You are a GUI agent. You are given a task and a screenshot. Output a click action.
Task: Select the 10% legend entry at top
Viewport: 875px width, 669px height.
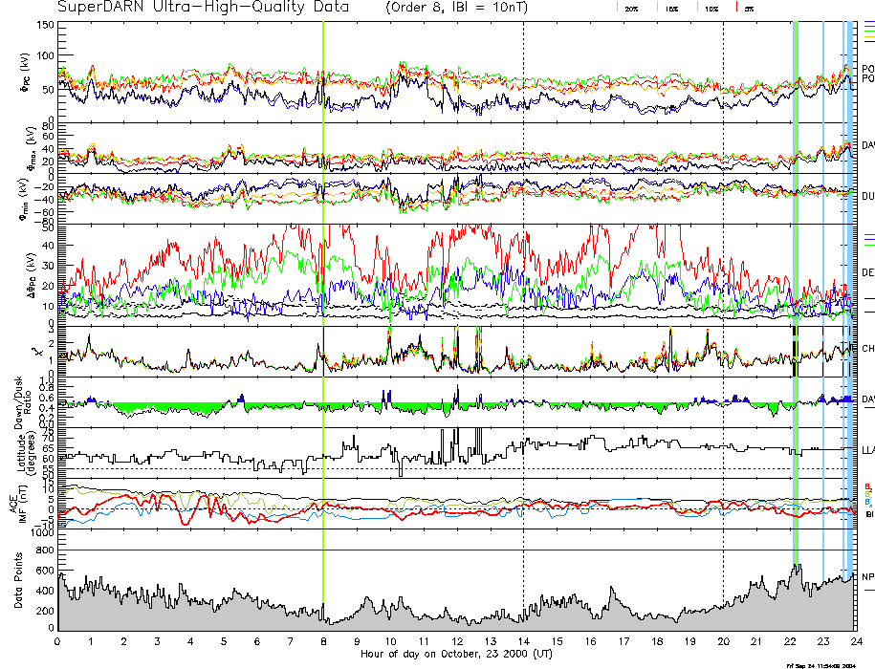[711, 8]
